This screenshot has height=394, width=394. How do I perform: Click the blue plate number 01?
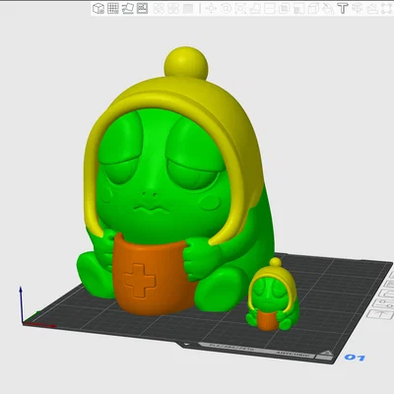pyautogui.click(x=355, y=358)
